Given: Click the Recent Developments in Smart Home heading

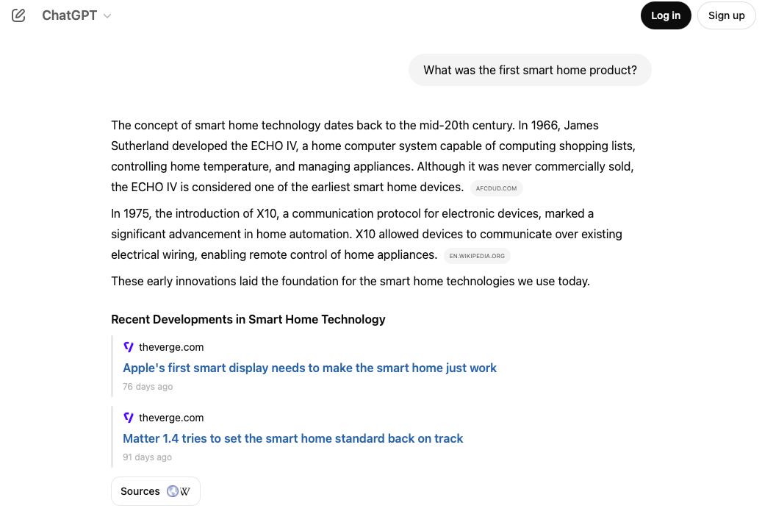Looking at the screenshot, I should (248, 319).
